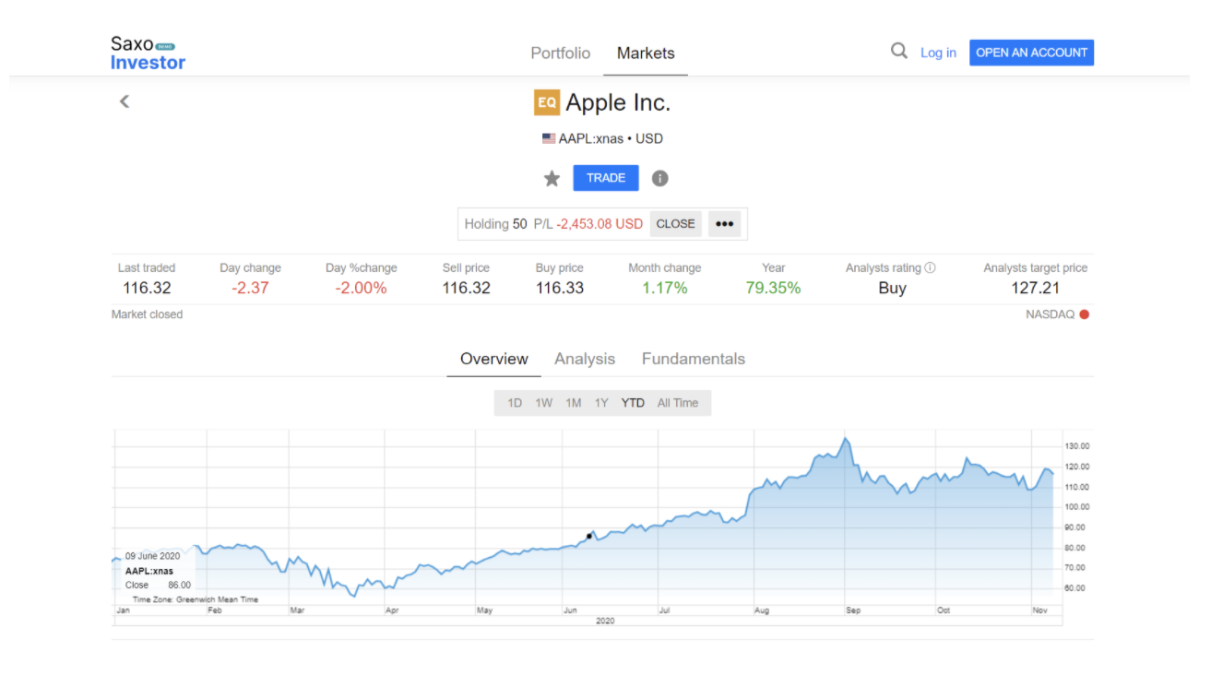Viewport: 1223px width, 675px height.
Task: Click the AAPL:xnas • USD ticker text
Action: click(611, 138)
